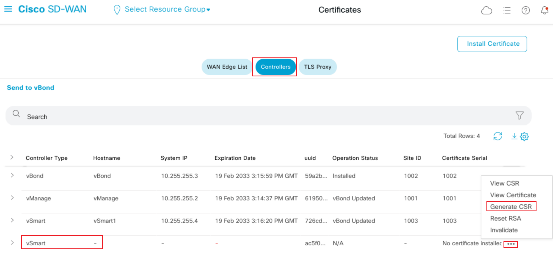
Task: Open table column settings gear
Action: point(524,136)
